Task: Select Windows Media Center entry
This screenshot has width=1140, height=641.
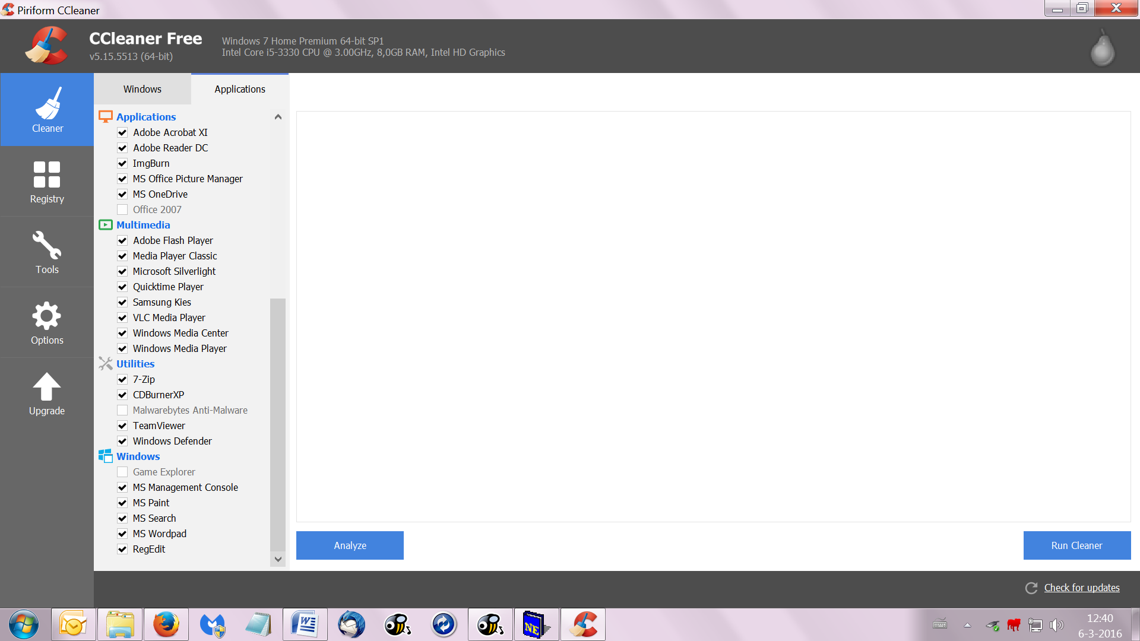Action: pos(180,333)
